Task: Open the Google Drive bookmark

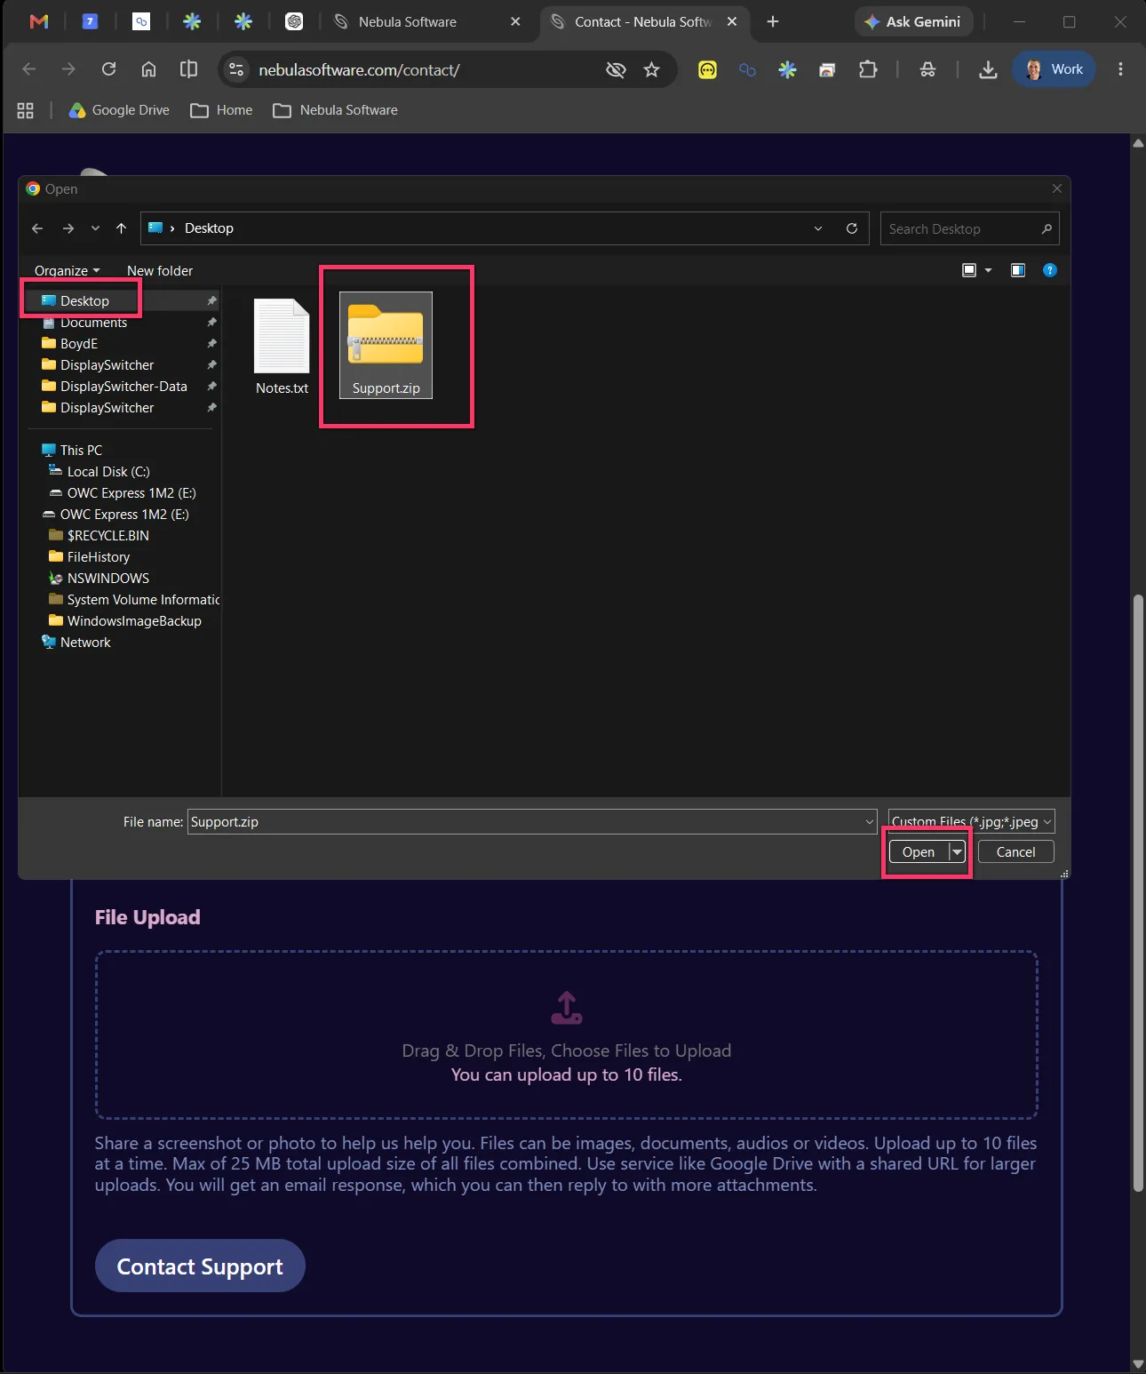Action: click(119, 110)
